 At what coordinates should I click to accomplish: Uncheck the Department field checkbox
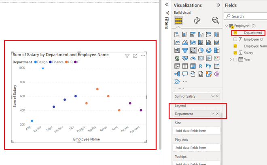tap(235, 33)
